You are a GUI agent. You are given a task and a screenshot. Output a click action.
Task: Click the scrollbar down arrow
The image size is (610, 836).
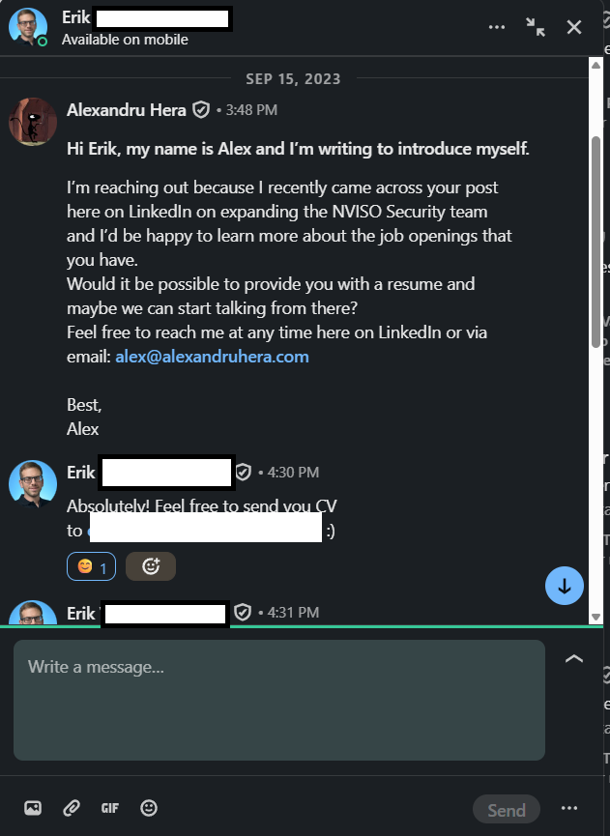point(595,617)
